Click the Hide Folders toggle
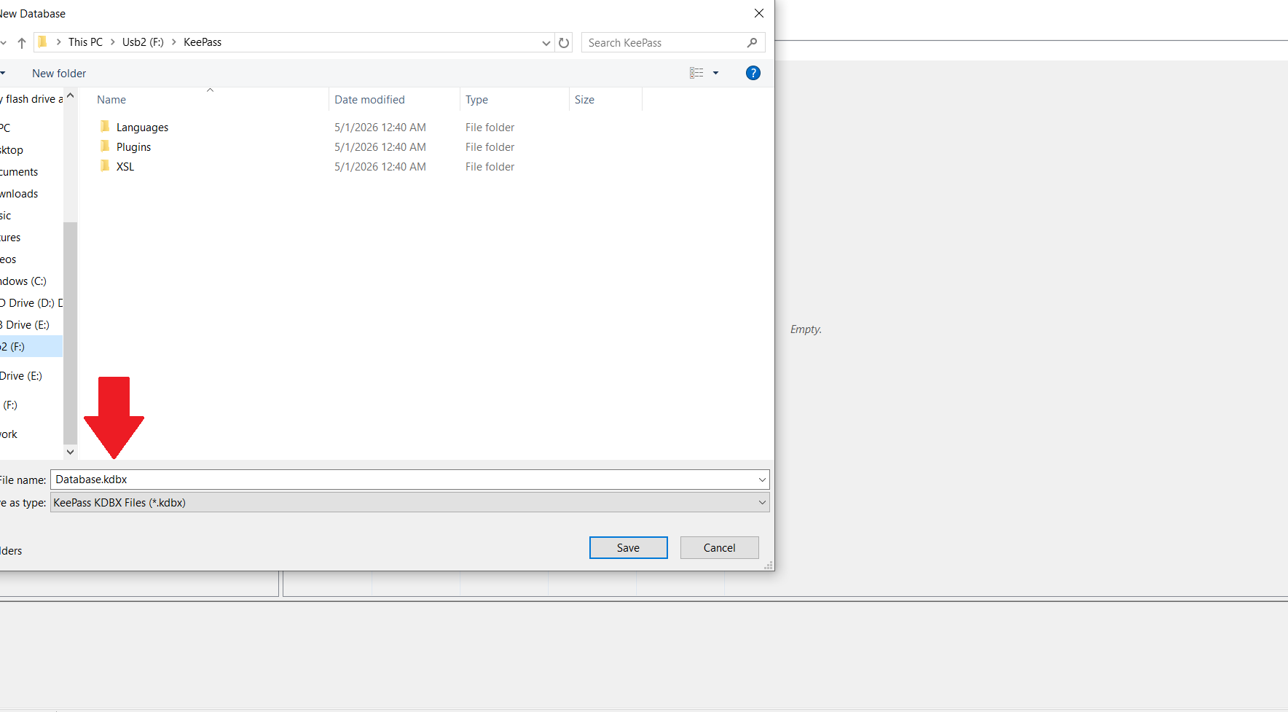The height and width of the screenshot is (712, 1288). pos(11,551)
